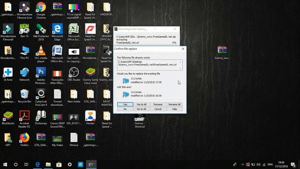
Task: Click ENG language indicator in tray
Action: pos(270,164)
